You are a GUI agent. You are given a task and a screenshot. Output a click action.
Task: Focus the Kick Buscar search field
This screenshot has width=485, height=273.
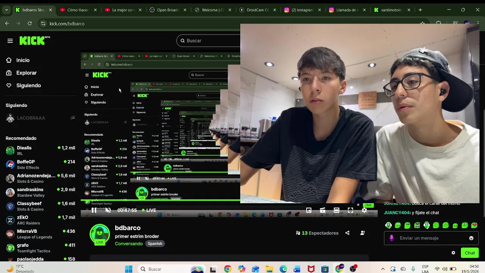(x=208, y=41)
